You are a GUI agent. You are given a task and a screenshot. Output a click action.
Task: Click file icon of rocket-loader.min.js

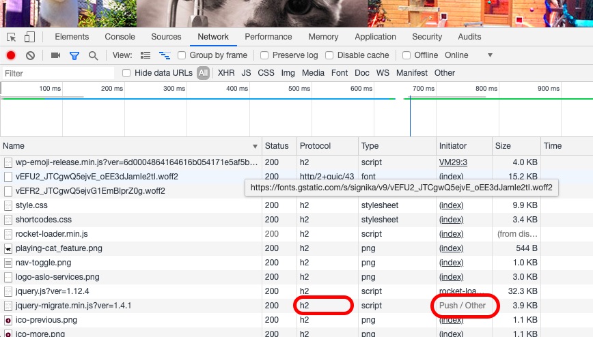pyautogui.click(x=8, y=234)
